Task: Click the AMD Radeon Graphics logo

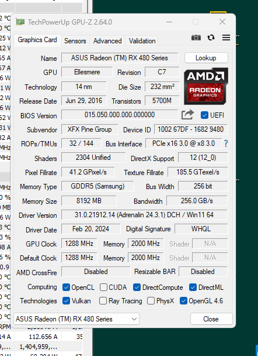Action: click(205, 86)
